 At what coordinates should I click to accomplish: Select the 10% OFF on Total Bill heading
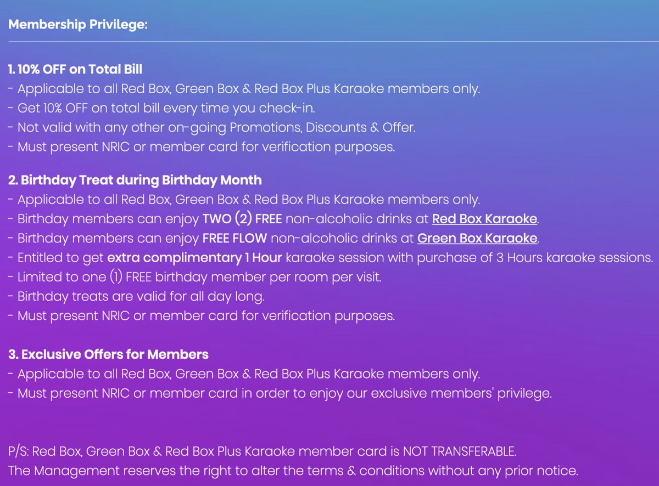click(x=75, y=69)
